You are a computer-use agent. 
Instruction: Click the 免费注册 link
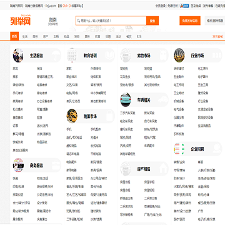172,6
